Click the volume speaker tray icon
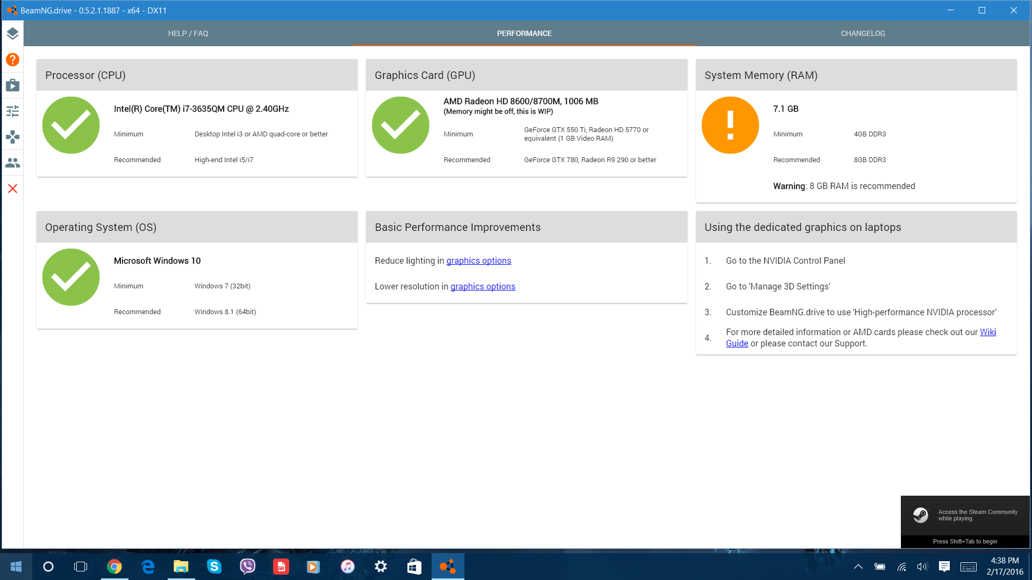 click(x=922, y=567)
